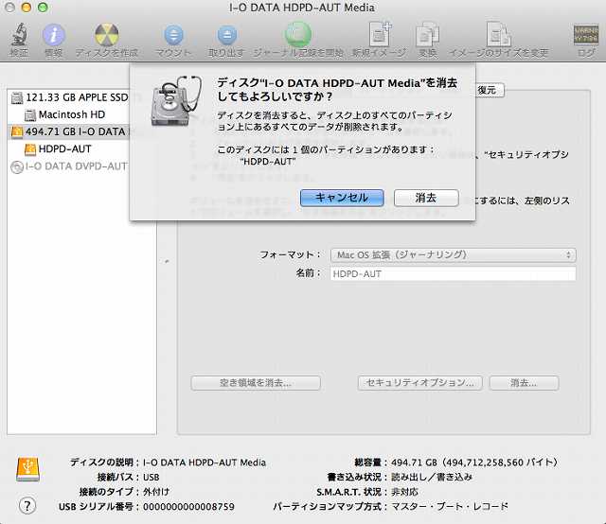Click the yellow minimize window button

(x=26, y=8)
